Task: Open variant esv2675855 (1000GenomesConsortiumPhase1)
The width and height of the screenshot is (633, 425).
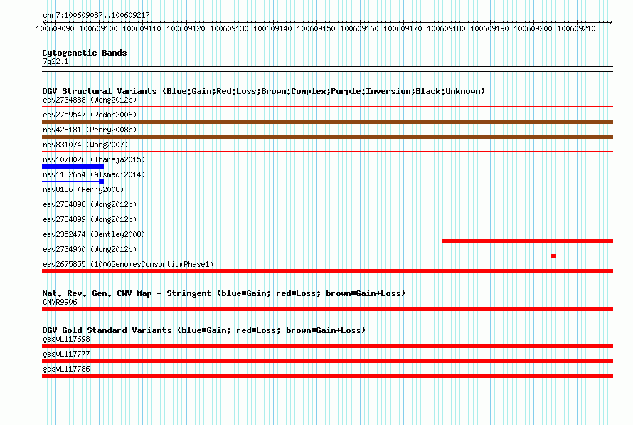Action: tap(128, 264)
